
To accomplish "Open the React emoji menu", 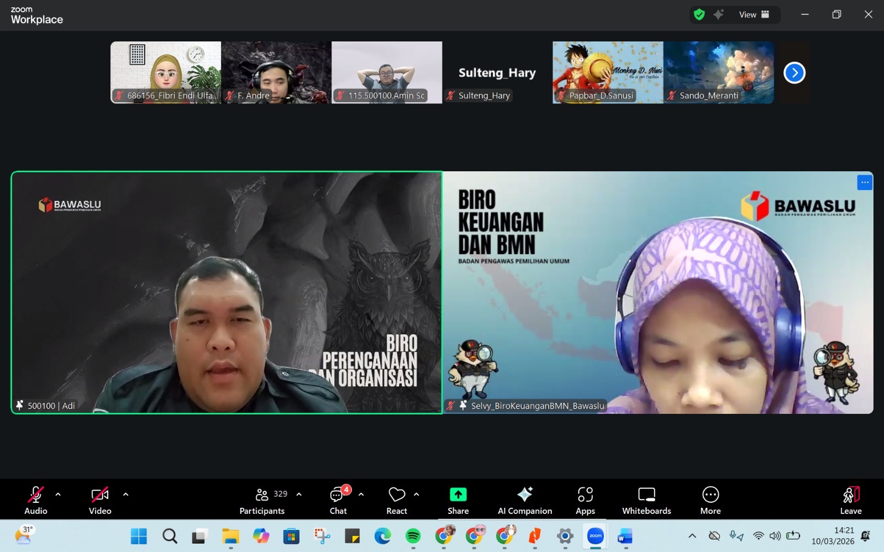I will (397, 500).
